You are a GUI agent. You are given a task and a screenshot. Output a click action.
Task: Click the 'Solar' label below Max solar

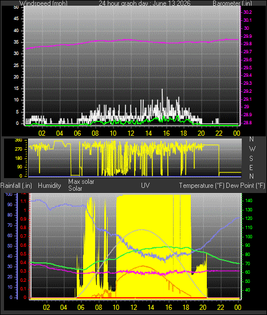(75, 188)
